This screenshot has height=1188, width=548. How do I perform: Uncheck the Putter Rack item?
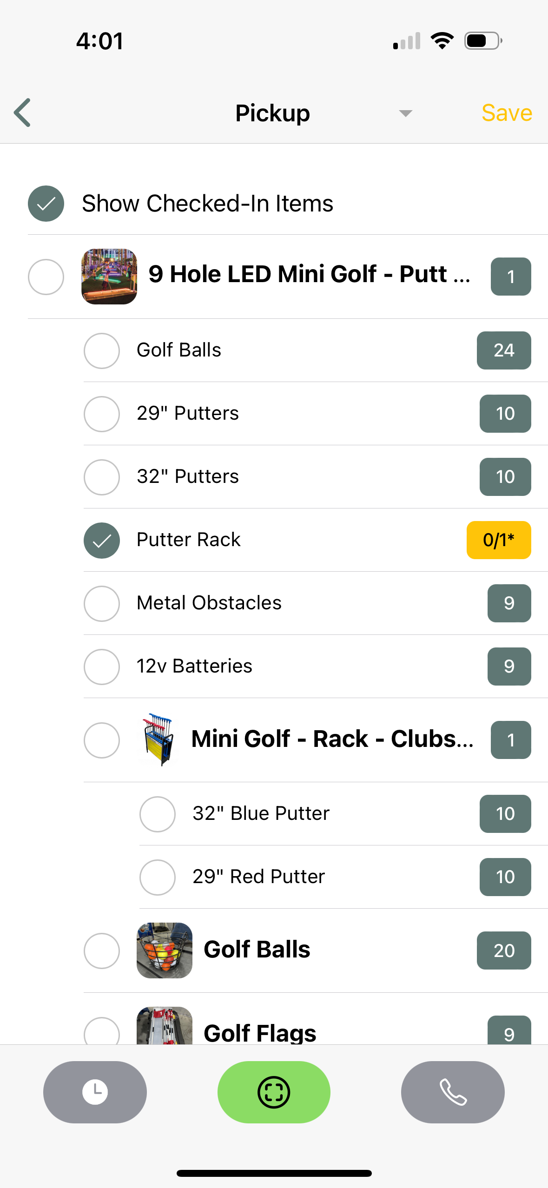coord(102,540)
